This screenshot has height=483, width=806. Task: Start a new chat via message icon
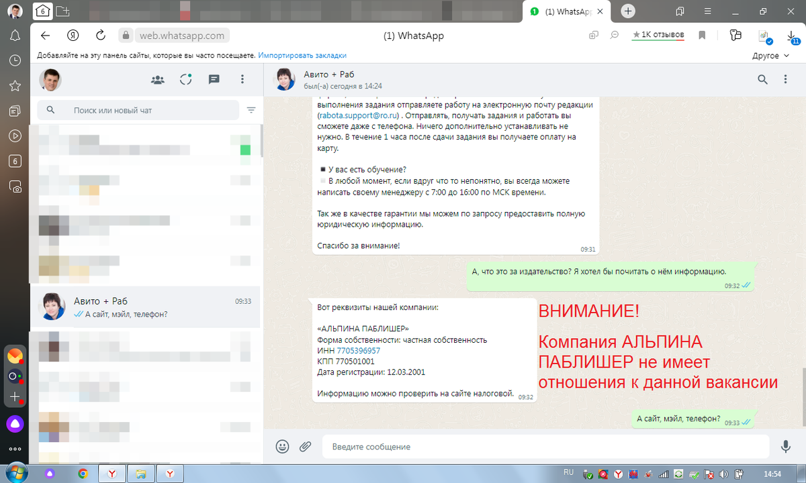[x=214, y=79]
